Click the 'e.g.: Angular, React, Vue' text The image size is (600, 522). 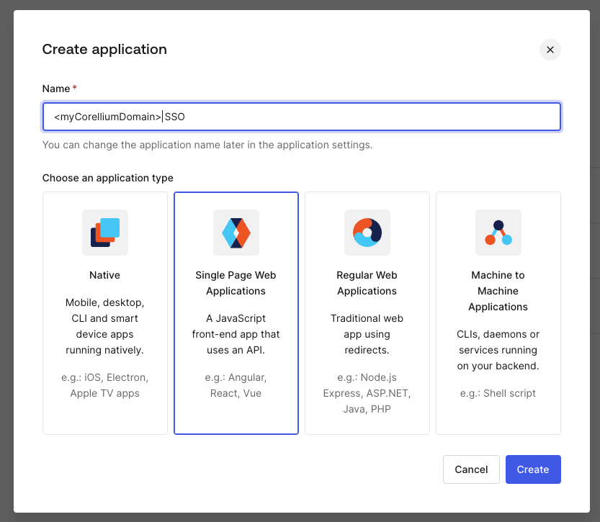(236, 385)
